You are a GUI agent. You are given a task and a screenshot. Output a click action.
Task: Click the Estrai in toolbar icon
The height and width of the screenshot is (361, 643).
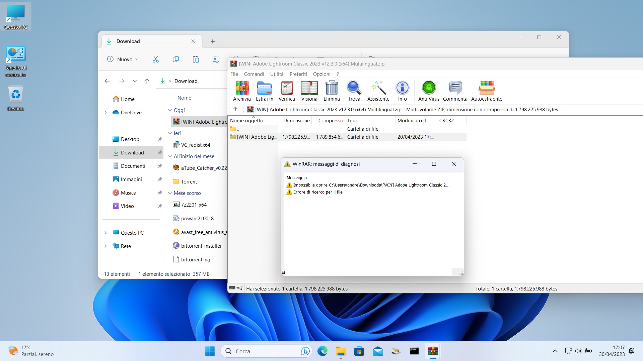click(265, 91)
